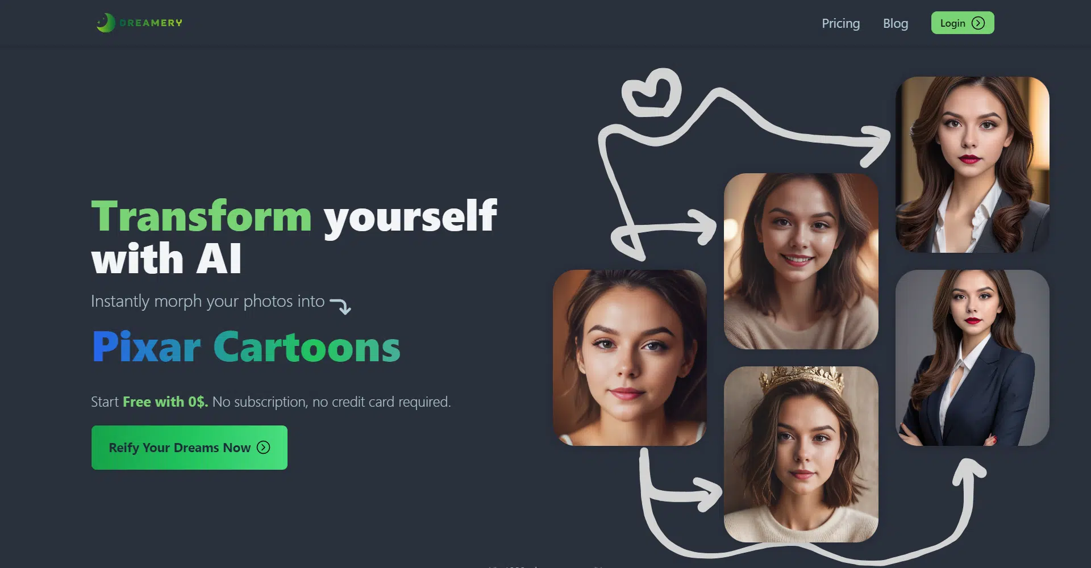Select the woman in gray blazer portrait
The image size is (1091, 568).
(972, 165)
